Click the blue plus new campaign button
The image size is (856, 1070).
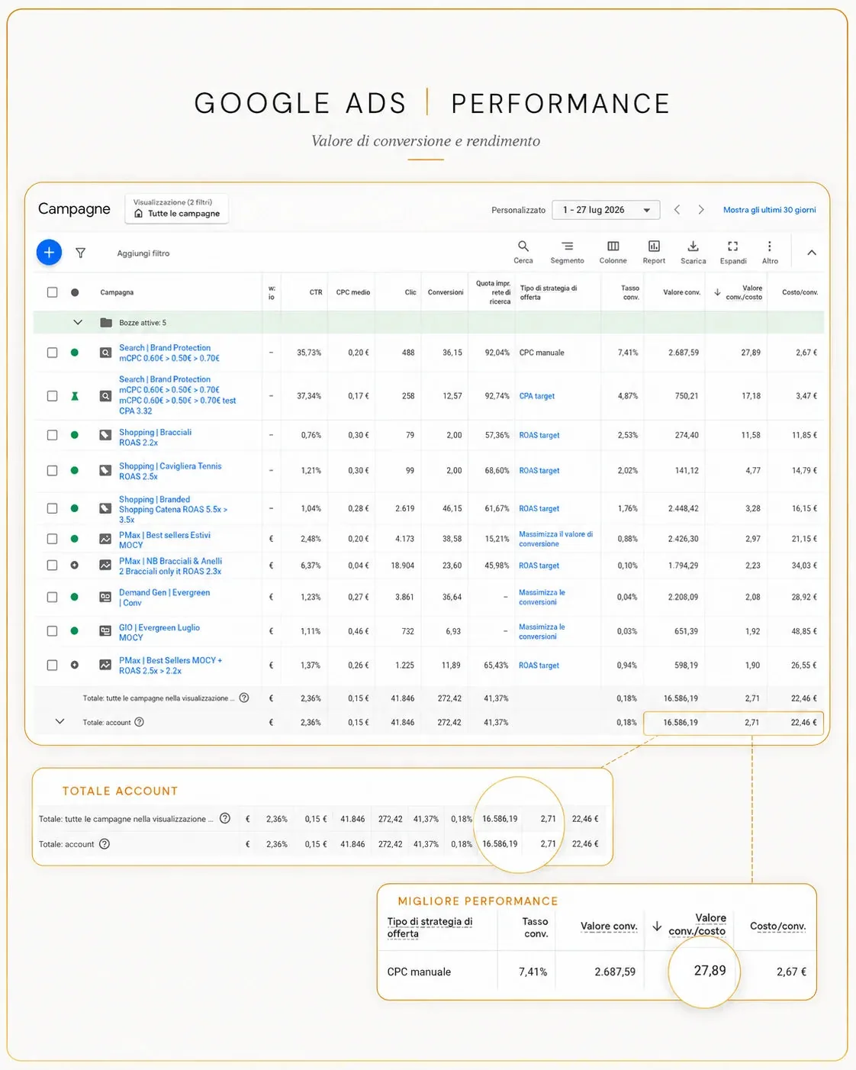coord(49,252)
